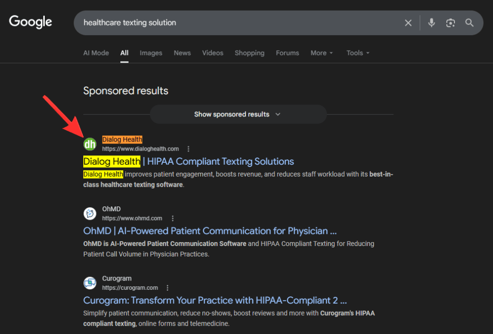Viewport: 493px width, 334px height.
Task: Click the search magnifying glass icon
Action: point(469,22)
